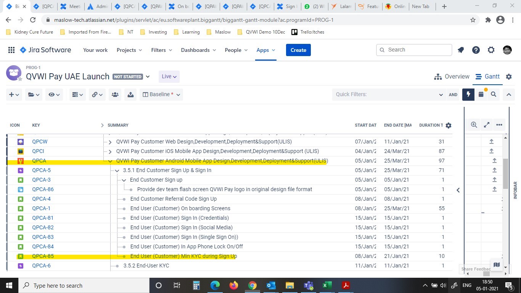Image resolution: width=521 pixels, height=293 pixels.
Task: Switch to the Overview tab
Action: tap(452, 77)
